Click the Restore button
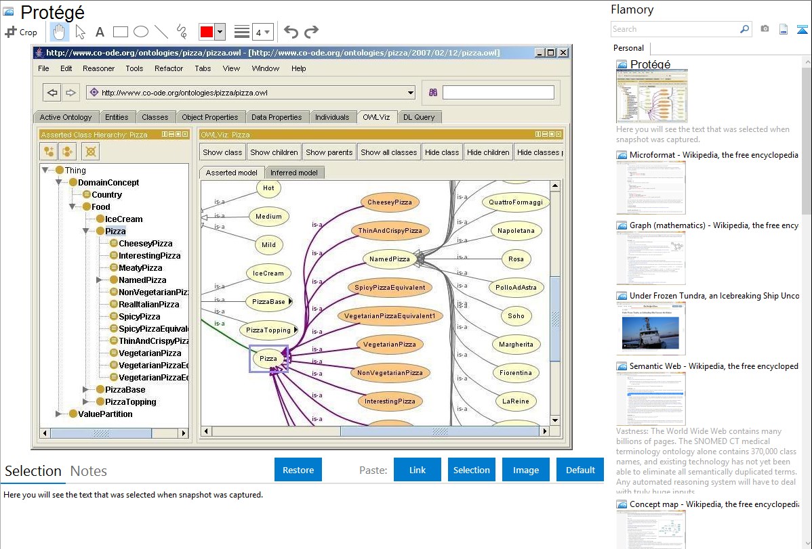The image size is (812, 549). click(298, 470)
